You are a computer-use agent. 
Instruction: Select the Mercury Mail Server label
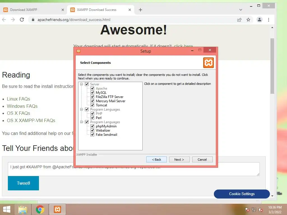tap(110, 101)
